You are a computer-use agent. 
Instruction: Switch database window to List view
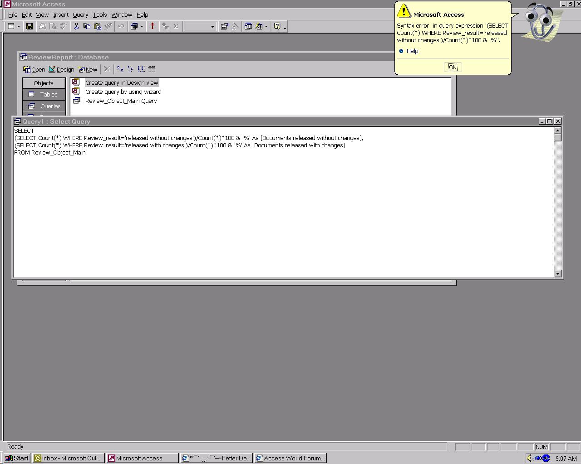[141, 69]
